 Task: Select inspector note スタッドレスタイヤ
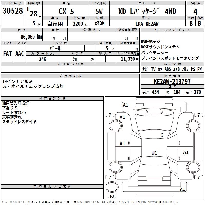pos(19,121)
